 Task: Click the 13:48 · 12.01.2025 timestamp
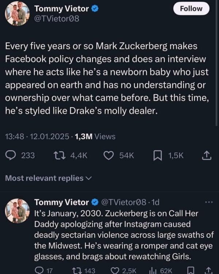pyautogui.click(x=37, y=137)
